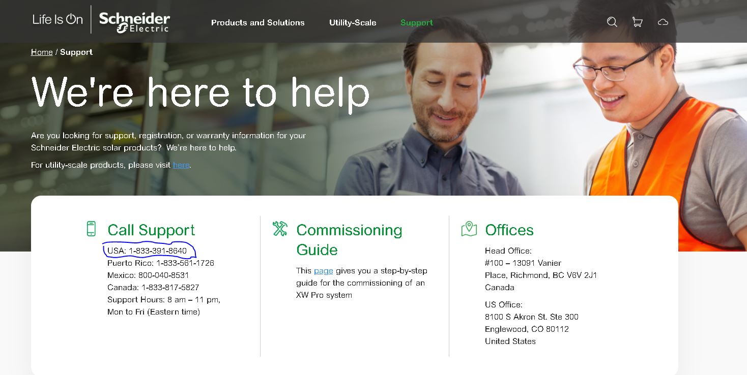Click the Offices heading
Screen dimensions: 747x375
509,230
